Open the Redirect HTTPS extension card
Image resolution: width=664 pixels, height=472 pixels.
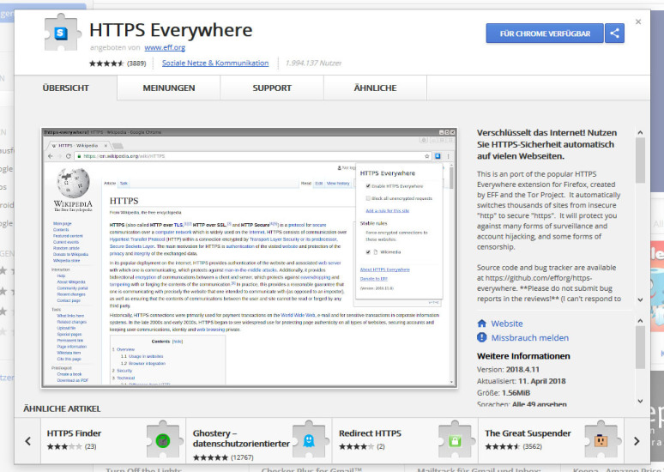pos(405,440)
